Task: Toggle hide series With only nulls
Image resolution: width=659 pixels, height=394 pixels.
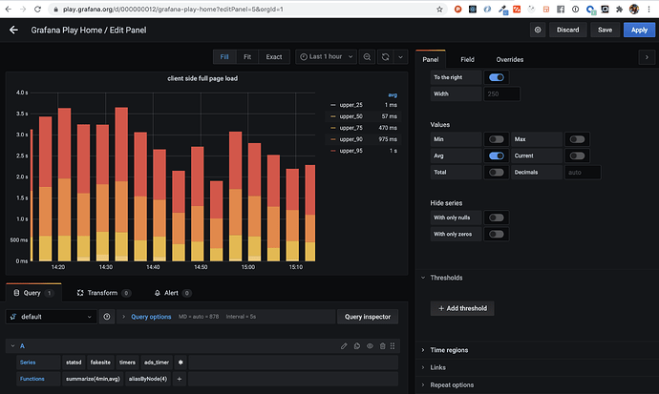Action: 497,218
